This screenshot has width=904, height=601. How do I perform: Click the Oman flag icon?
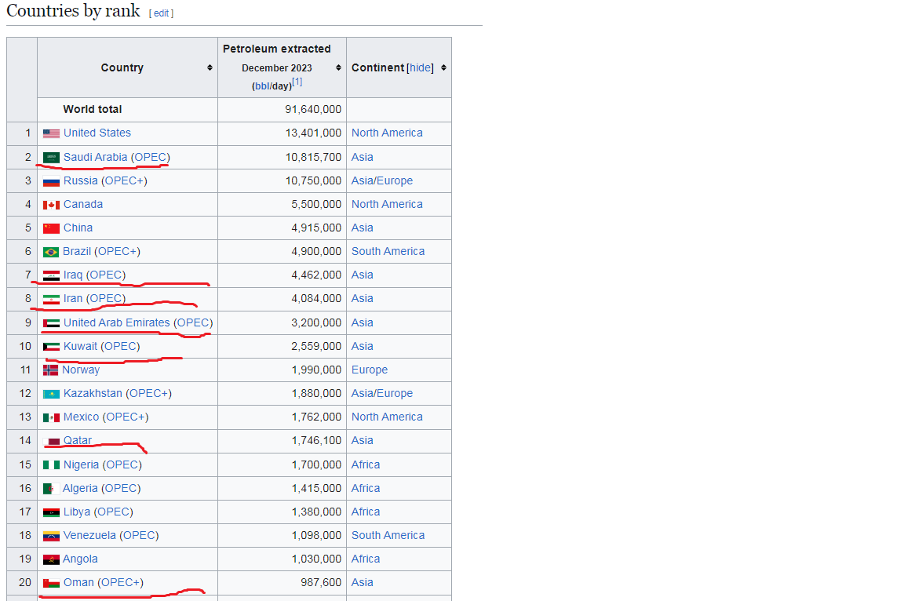(51, 583)
